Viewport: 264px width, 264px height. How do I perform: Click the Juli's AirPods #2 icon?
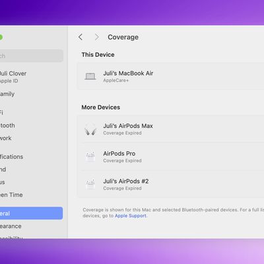(x=90, y=184)
